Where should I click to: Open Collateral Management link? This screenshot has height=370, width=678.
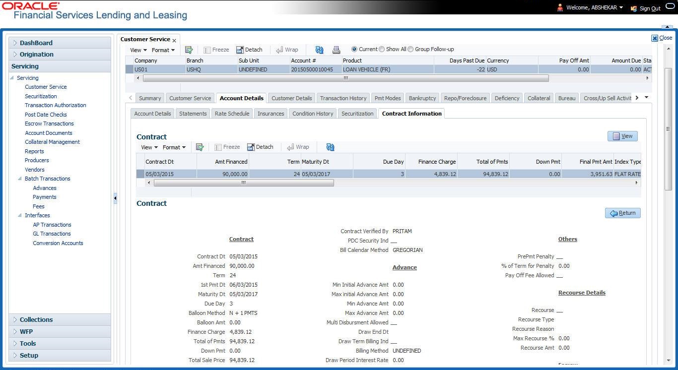point(52,142)
